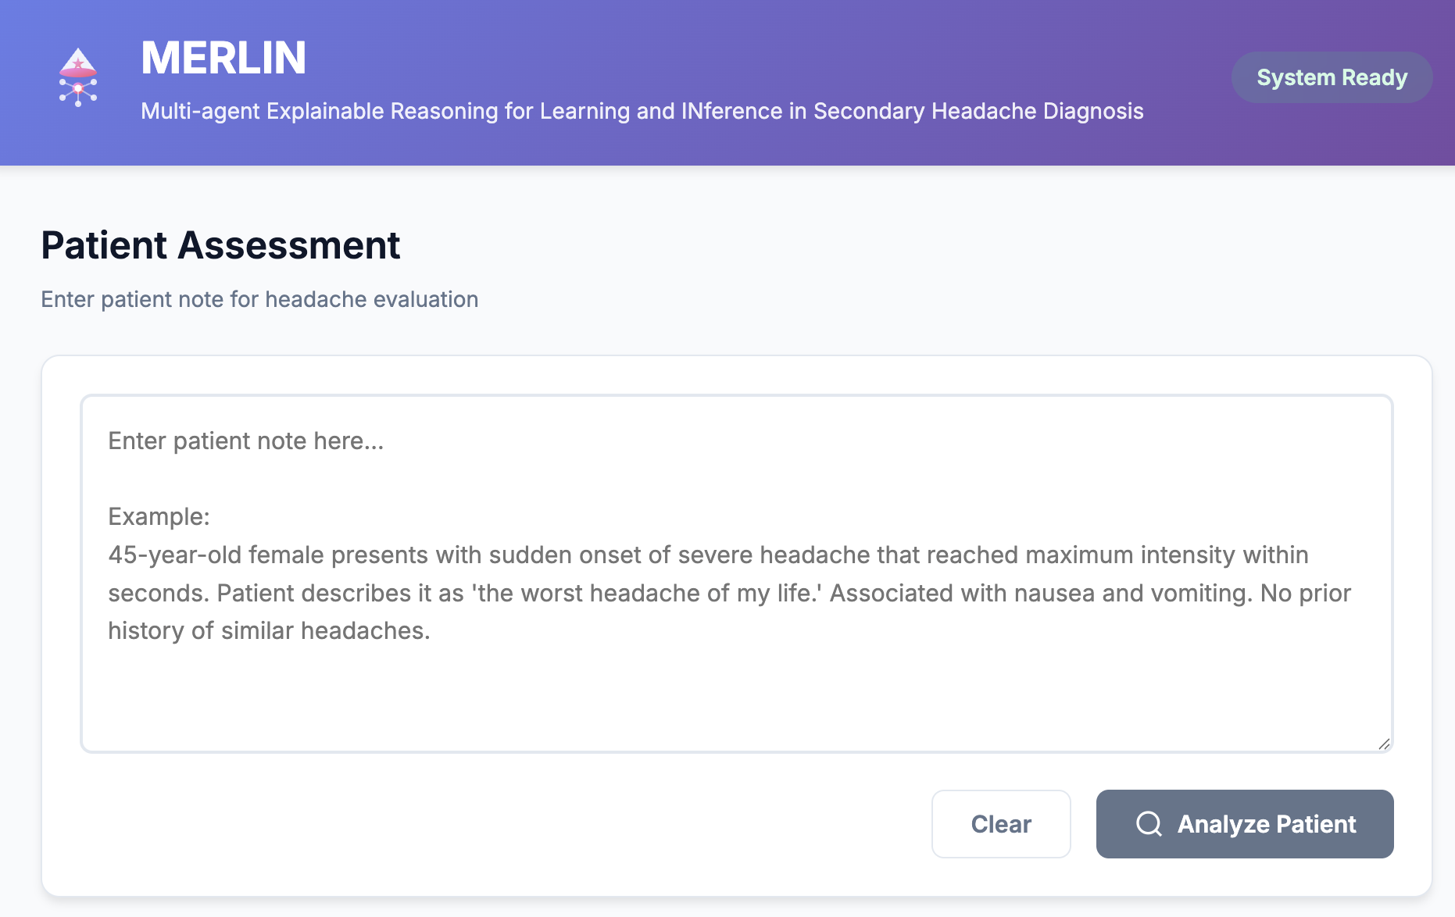Click the headache evaluation instruction text
The height and width of the screenshot is (917, 1455).
point(259,299)
